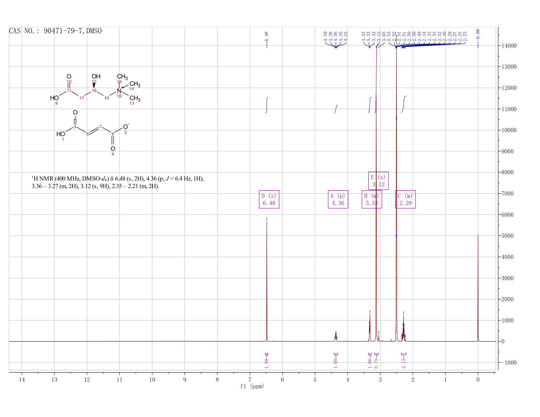540x417 pixels.
Task: Select the D (s) 6.48 multiplet box
Action: 269,199
